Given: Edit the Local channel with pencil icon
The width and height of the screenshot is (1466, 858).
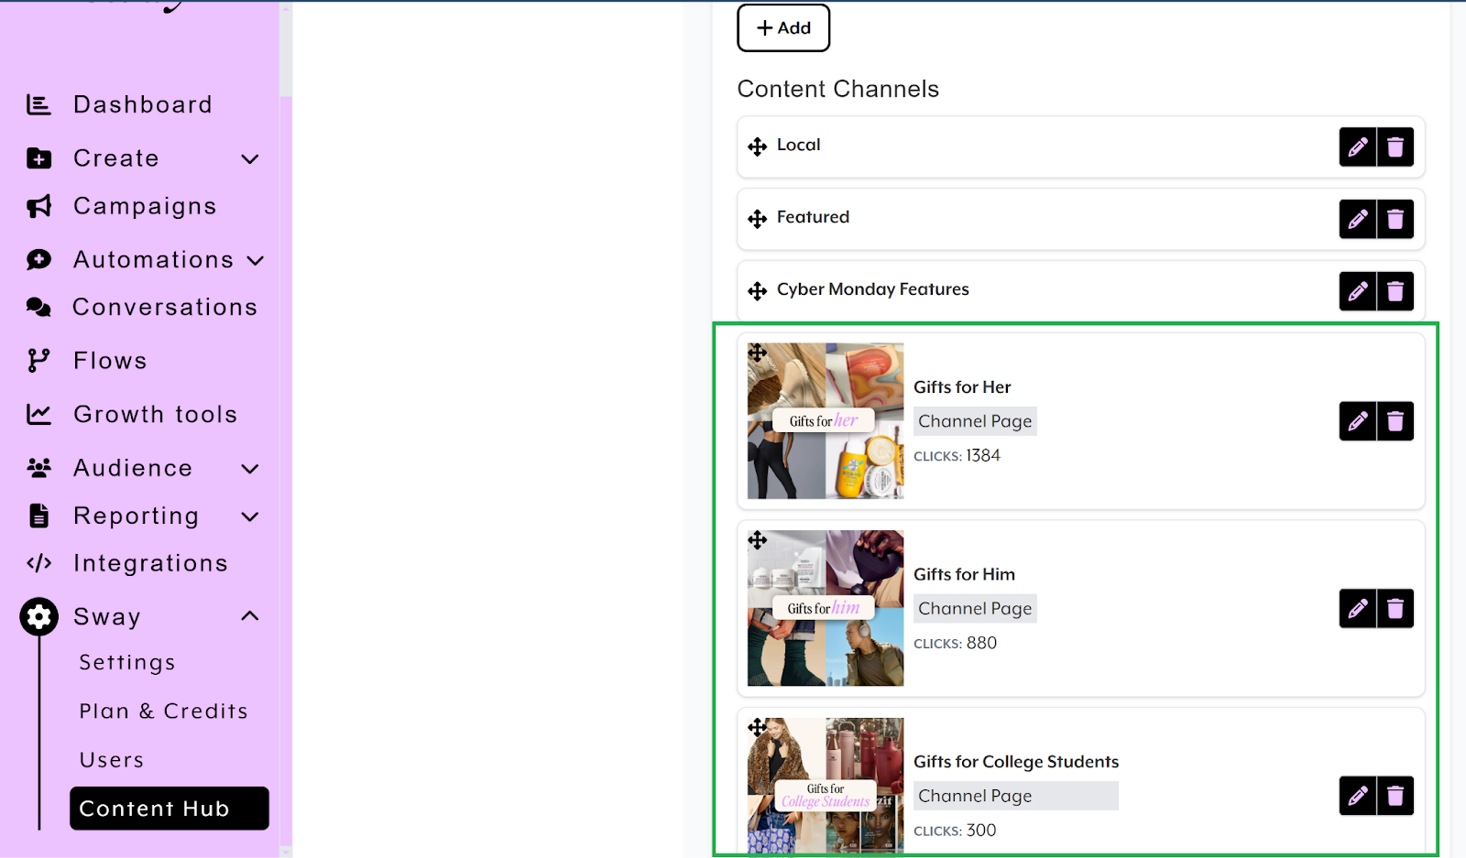Looking at the screenshot, I should pyautogui.click(x=1358, y=147).
